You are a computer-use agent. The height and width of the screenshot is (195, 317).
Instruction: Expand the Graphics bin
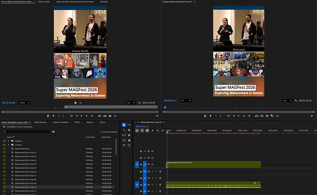coord(8,141)
